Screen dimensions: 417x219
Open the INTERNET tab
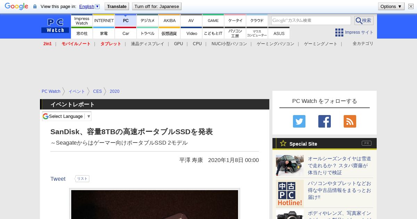tap(104, 20)
